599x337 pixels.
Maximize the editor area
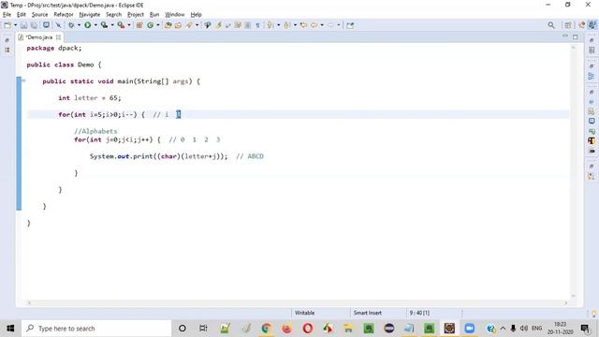576,37
